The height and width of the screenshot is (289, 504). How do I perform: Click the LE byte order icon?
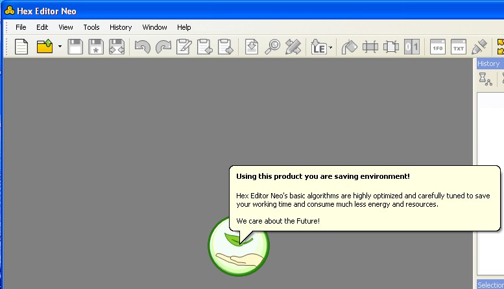(x=319, y=47)
